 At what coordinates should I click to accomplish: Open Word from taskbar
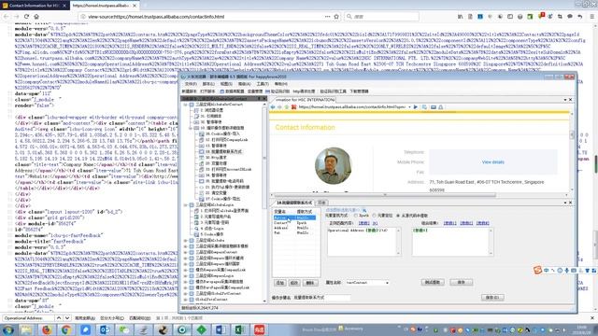tap(221, 329)
